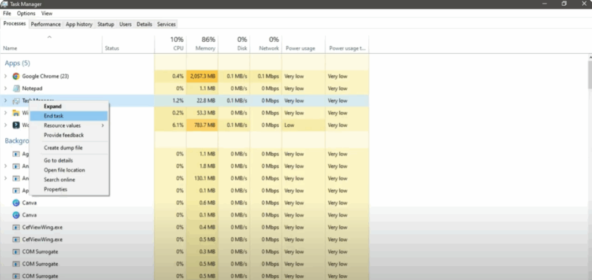Sort by the Status column header

point(128,45)
